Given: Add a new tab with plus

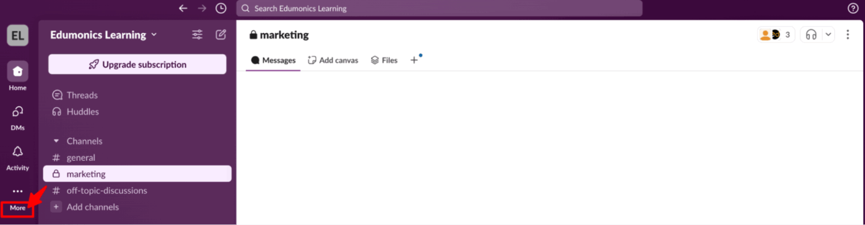Looking at the screenshot, I should click(414, 60).
